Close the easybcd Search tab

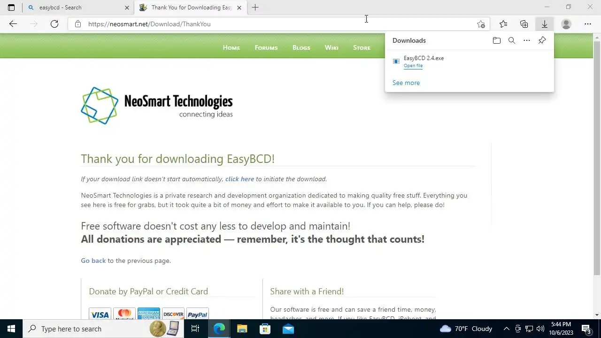[127, 8]
